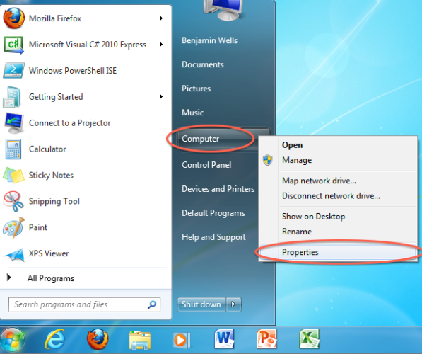Open the Music link

[193, 113]
